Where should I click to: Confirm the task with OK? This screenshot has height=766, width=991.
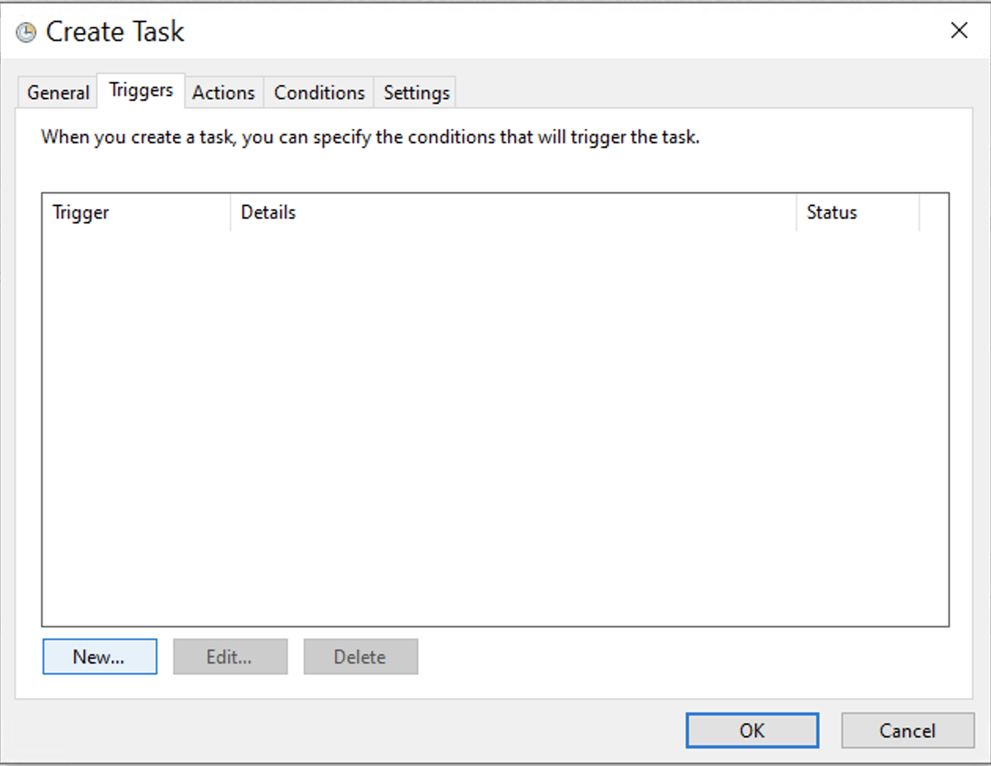(x=751, y=730)
